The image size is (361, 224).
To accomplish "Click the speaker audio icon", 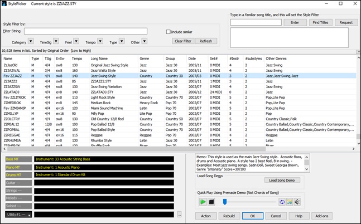I will (298, 201).
